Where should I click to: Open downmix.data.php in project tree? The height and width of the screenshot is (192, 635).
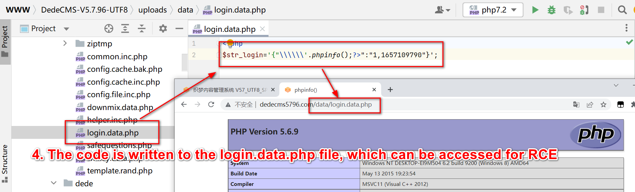(x=120, y=107)
